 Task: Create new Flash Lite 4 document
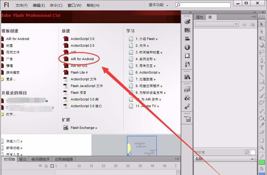[76, 72]
